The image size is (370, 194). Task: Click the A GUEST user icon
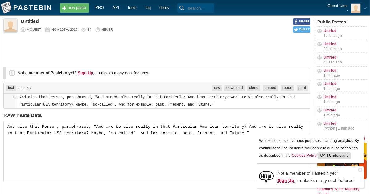coord(23,30)
